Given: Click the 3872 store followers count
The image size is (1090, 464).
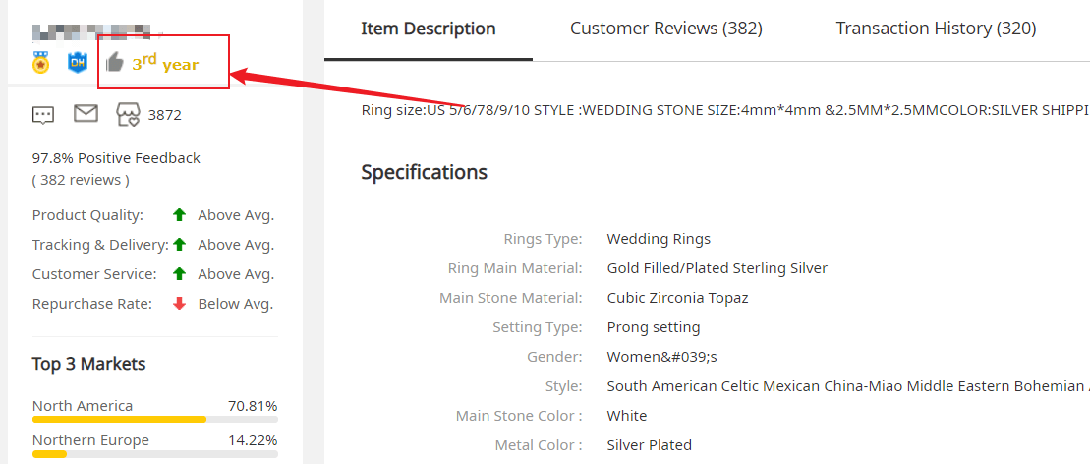Looking at the screenshot, I should (x=165, y=115).
